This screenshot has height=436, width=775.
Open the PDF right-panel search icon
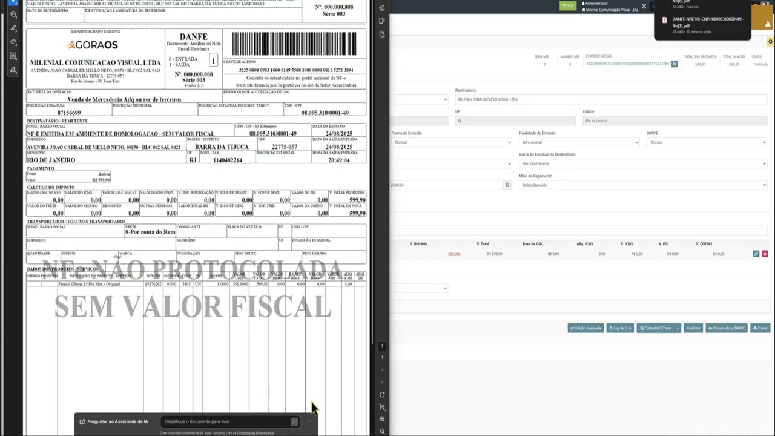(382, 8)
